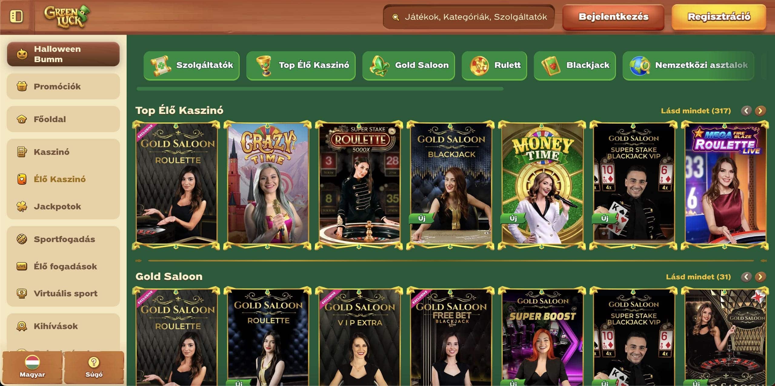Go to Főoldal home page

(63, 119)
